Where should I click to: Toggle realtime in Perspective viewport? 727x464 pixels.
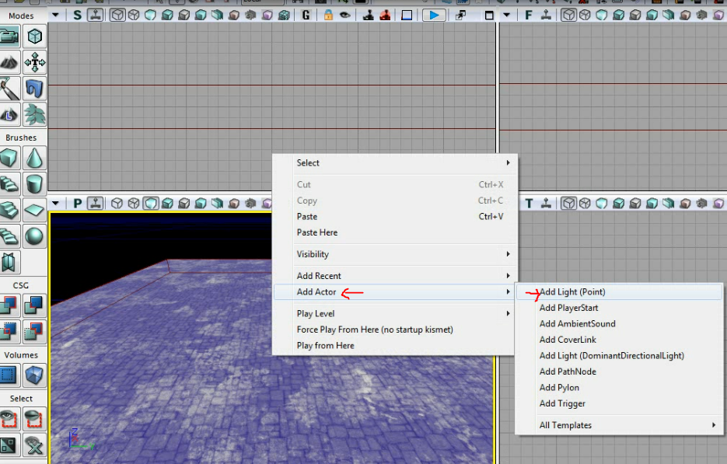95,204
